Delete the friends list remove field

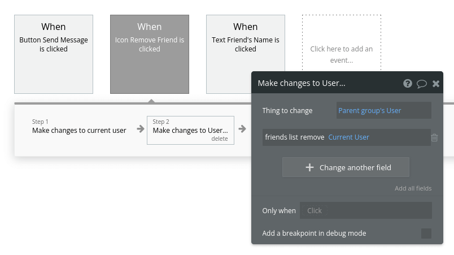click(434, 137)
